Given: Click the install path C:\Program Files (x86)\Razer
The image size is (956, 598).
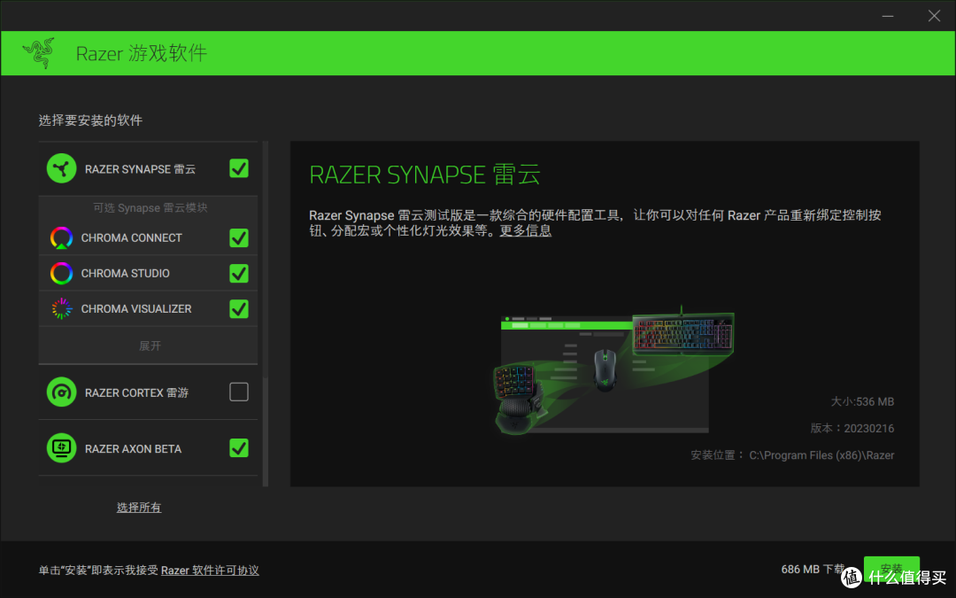Looking at the screenshot, I should (821, 455).
